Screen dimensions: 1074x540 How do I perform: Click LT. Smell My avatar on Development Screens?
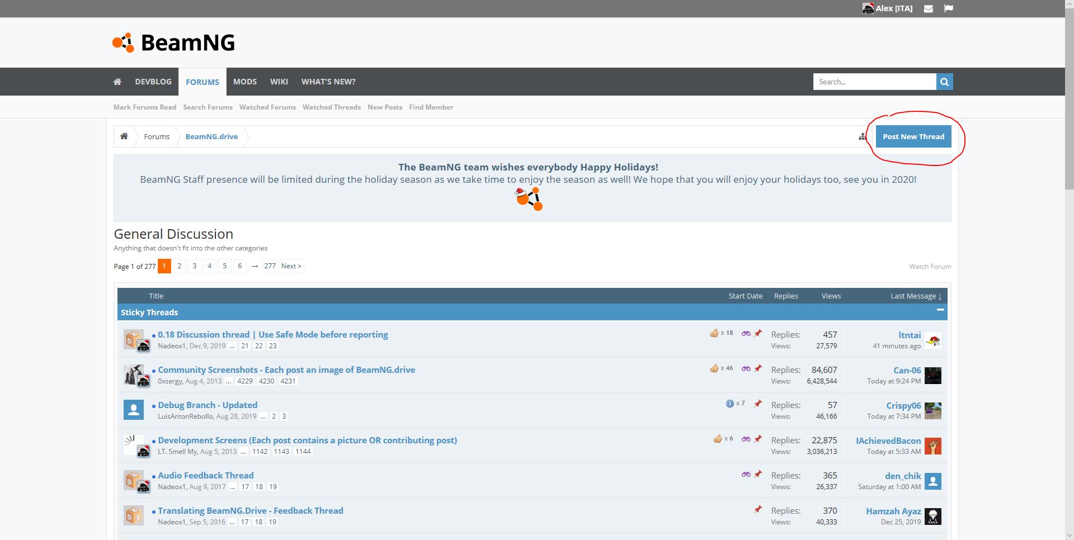(x=134, y=446)
